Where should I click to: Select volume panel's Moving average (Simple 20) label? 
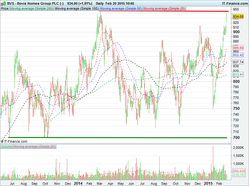tap(34, 146)
